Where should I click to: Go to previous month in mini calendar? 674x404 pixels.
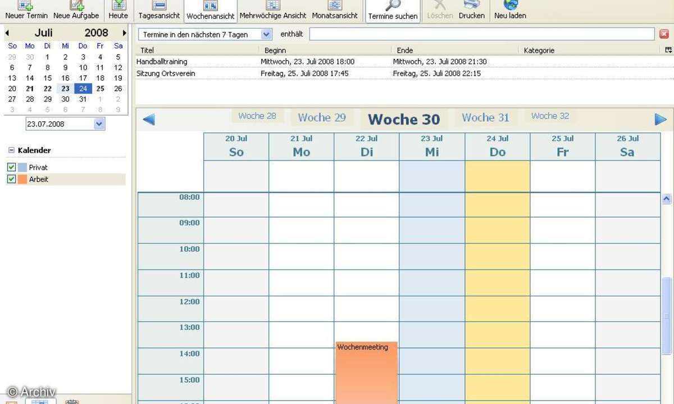pos(7,33)
